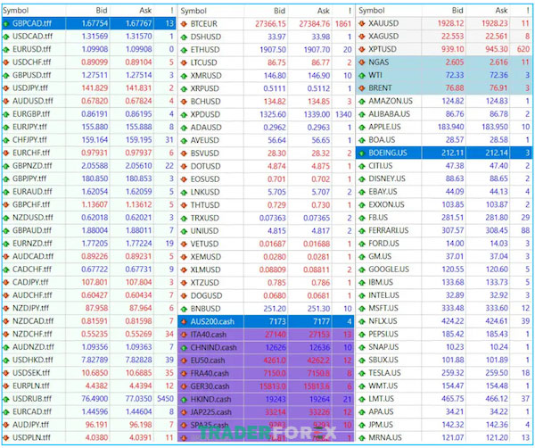Click the down arrow icon beside USDJPY.tff
The height and width of the screenshot is (448, 535).
[6, 88]
